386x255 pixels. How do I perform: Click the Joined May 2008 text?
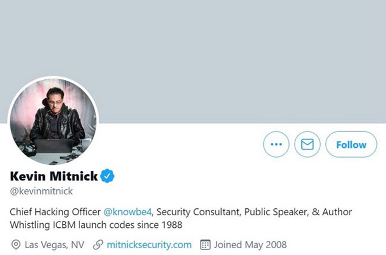click(x=250, y=245)
